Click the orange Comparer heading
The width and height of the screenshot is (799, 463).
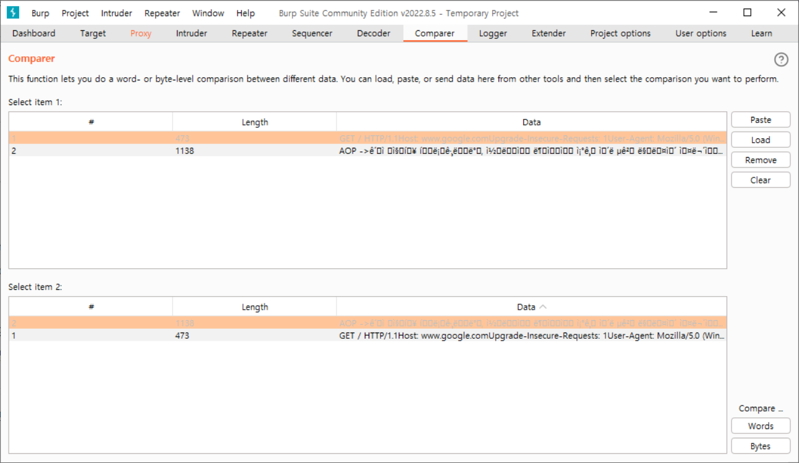pos(32,59)
